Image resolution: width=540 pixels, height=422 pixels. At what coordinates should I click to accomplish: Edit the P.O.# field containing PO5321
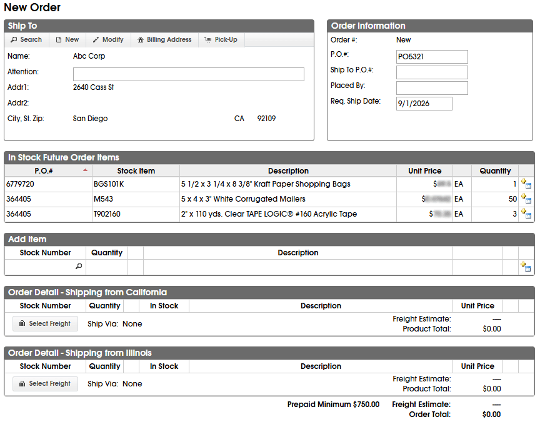click(x=432, y=57)
